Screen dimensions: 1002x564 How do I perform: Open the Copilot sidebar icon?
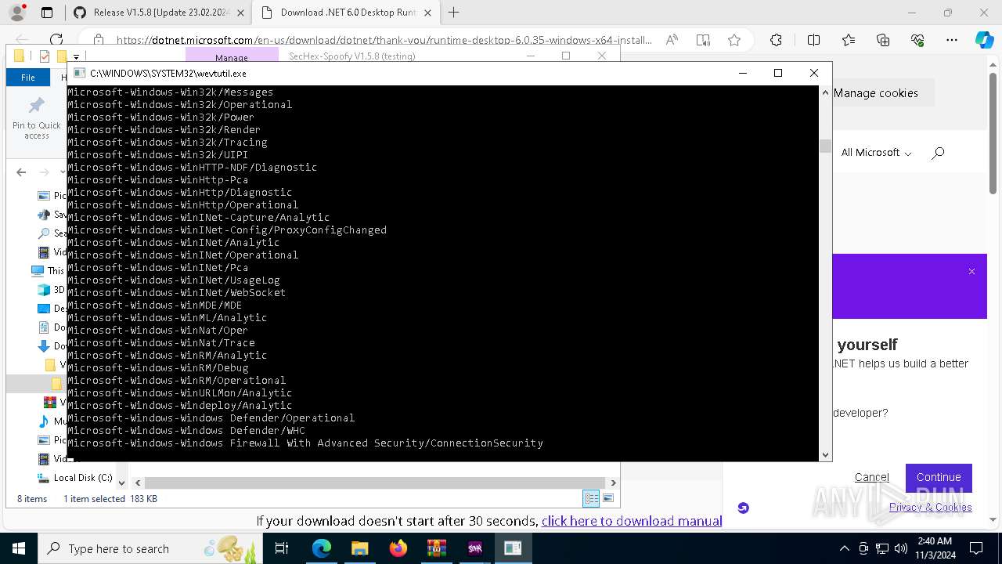pyautogui.click(x=984, y=40)
